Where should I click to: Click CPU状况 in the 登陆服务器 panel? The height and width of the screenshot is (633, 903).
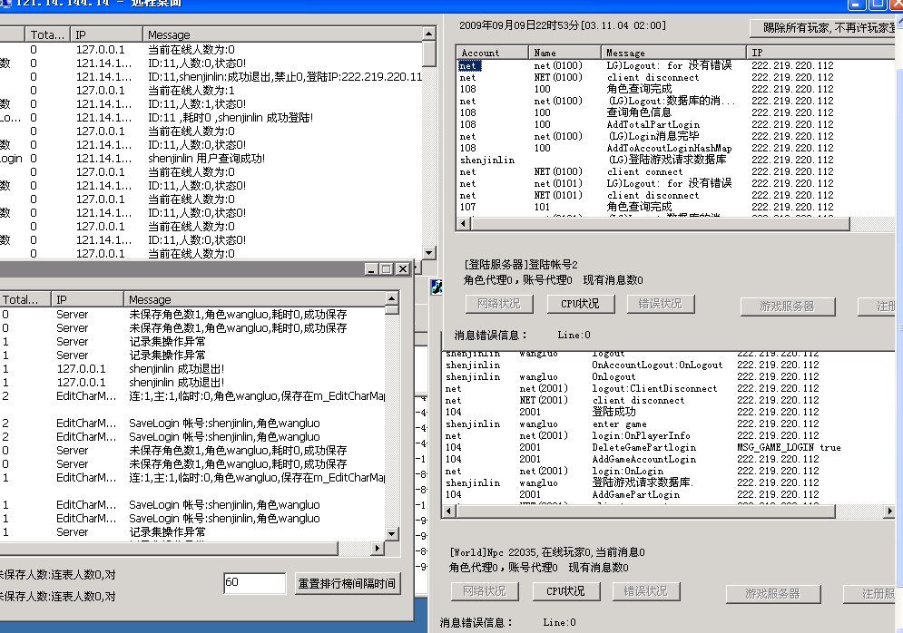(580, 304)
